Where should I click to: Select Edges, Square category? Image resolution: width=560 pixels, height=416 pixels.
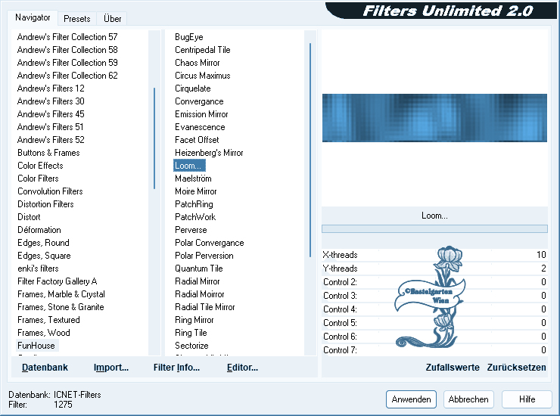[44, 256]
